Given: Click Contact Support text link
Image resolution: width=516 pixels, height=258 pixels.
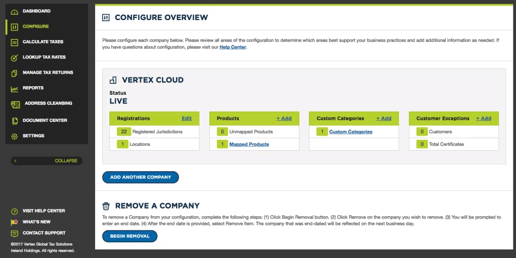Looking at the screenshot, I should click(x=44, y=233).
